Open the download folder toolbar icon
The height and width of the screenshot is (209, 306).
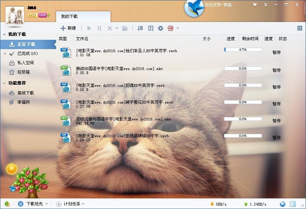click(125, 28)
